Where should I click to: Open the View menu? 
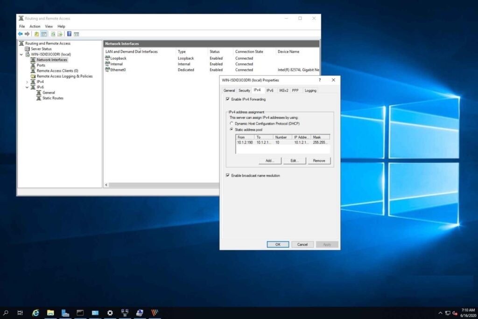pos(49,27)
